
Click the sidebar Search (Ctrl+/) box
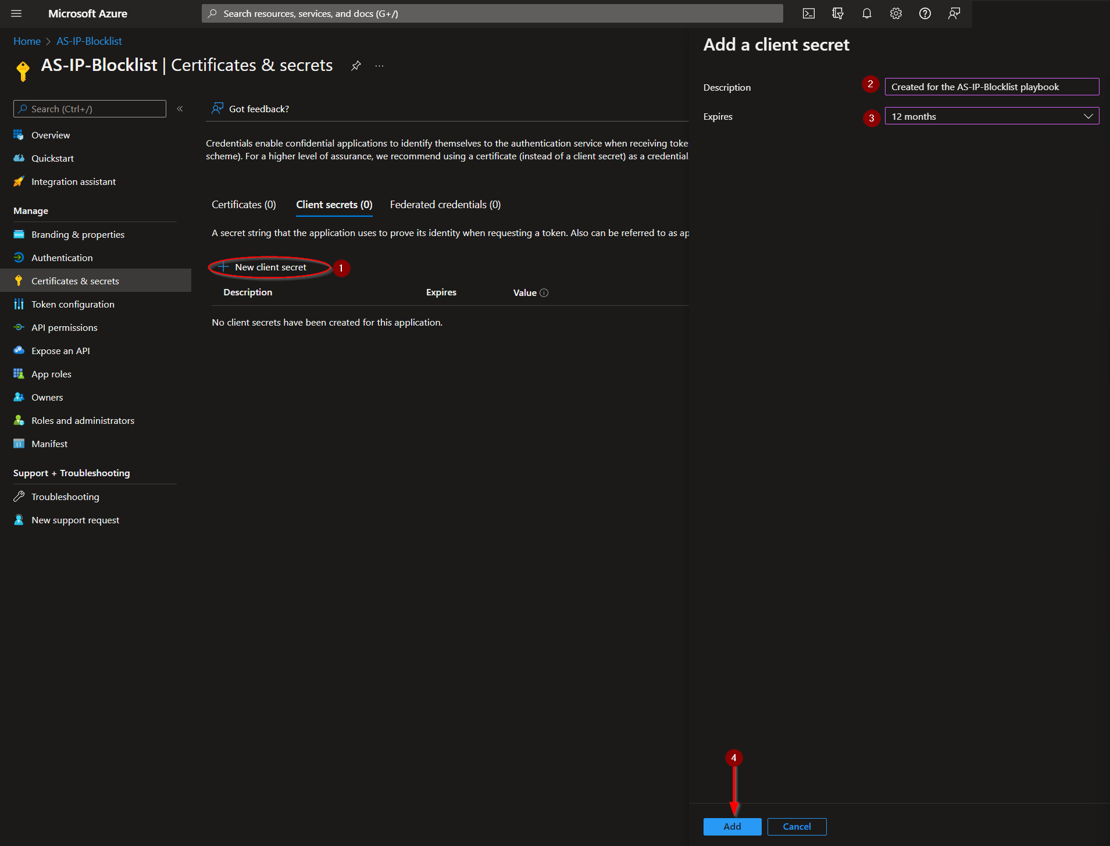90,109
